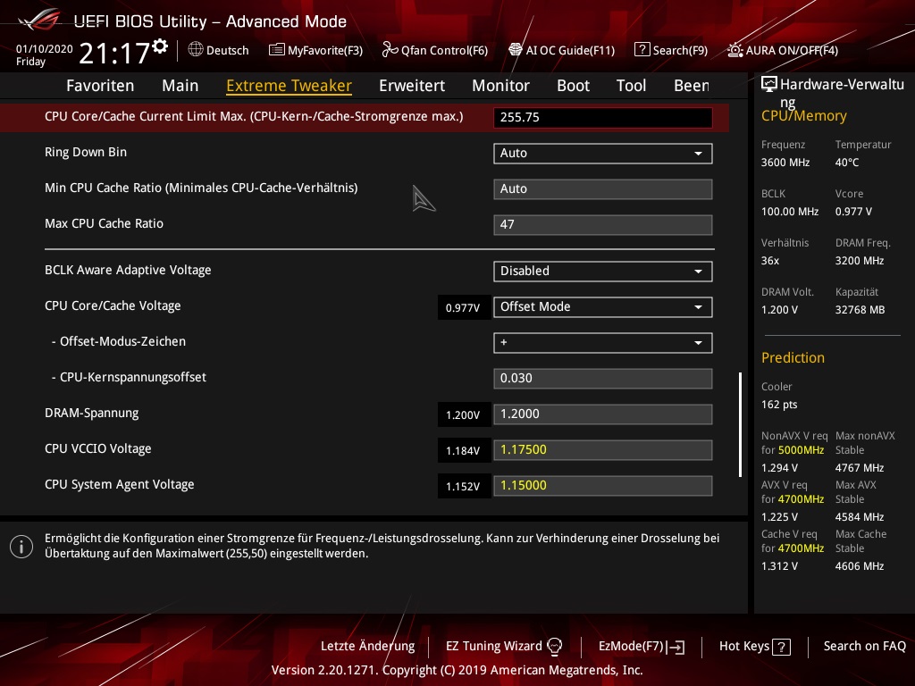Click Min CPU Cache Ratio Auto field

603,189
